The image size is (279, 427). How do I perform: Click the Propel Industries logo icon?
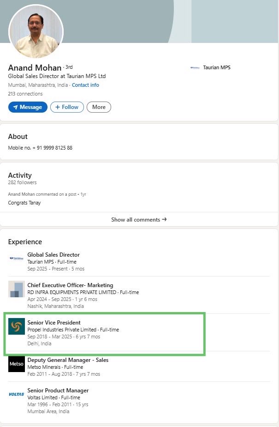(16, 326)
